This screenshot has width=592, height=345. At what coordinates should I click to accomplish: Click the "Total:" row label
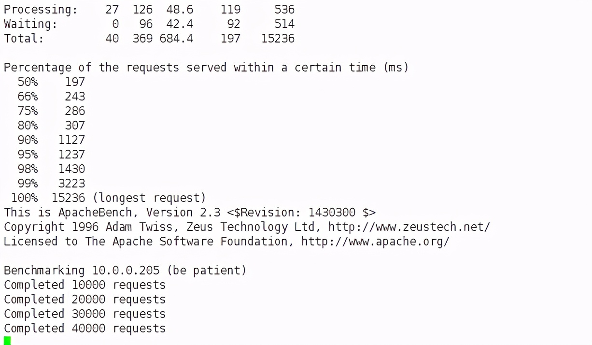(24, 38)
